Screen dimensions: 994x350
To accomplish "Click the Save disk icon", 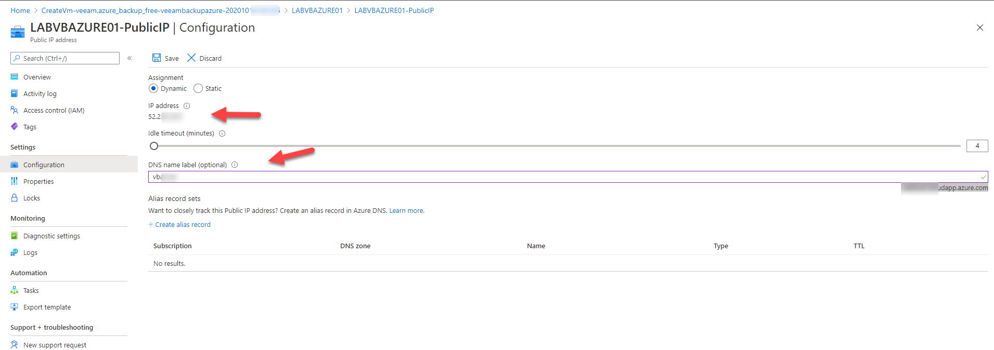I will coord(156,58).
